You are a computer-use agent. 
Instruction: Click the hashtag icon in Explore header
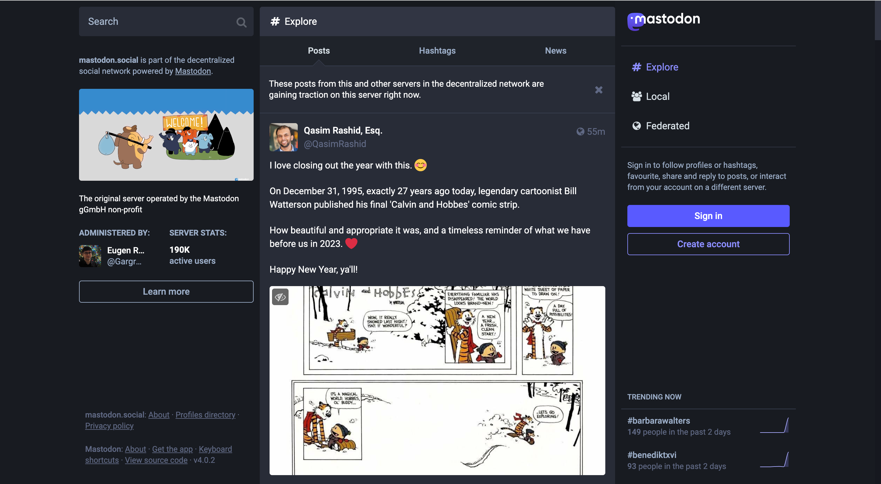275,21
